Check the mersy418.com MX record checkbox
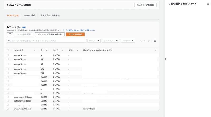The image size is (211, 117). tap(8, 59)
